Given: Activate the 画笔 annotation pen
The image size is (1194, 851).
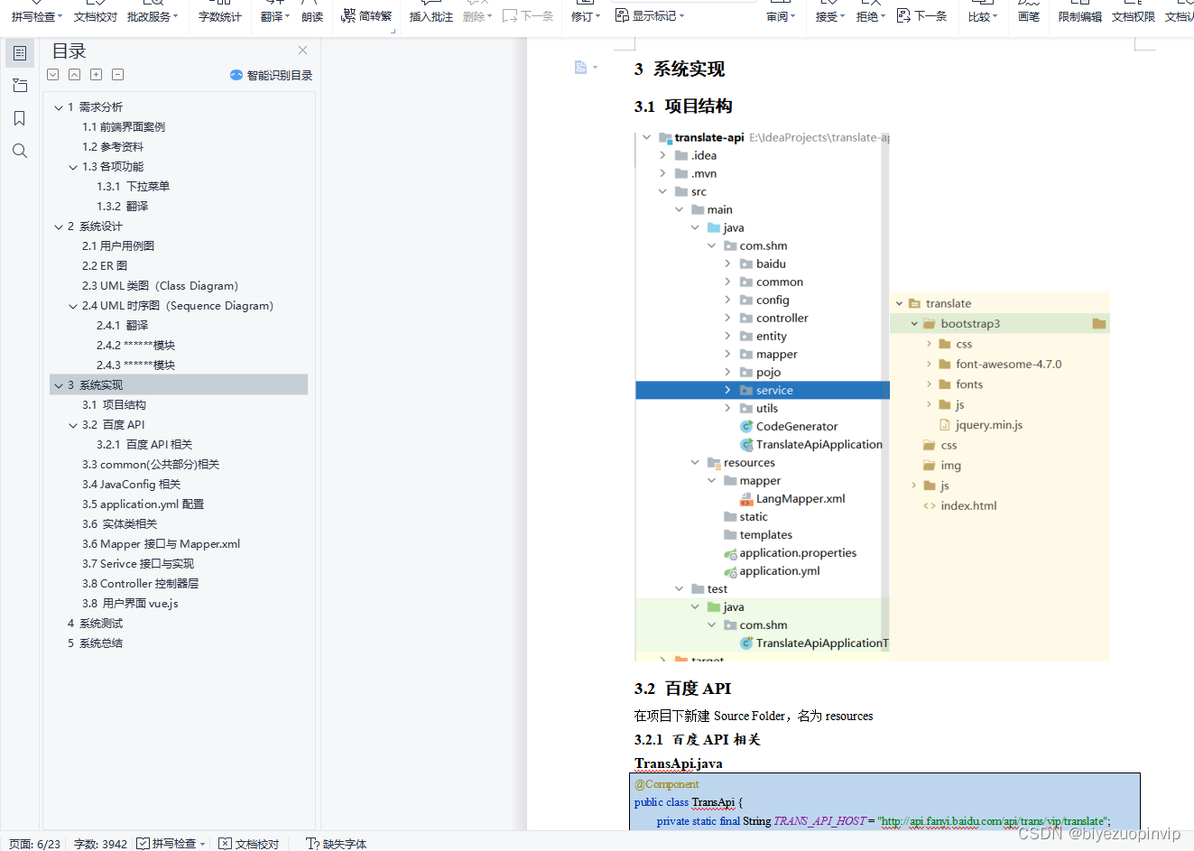Looking at the screenshot, I should click(1028, 11).
